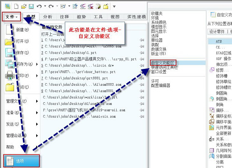Image resolution: width=232 pixels, height=168 pixels.
Task: Click the Open folder toolbar icon
Action: (24, 6)
